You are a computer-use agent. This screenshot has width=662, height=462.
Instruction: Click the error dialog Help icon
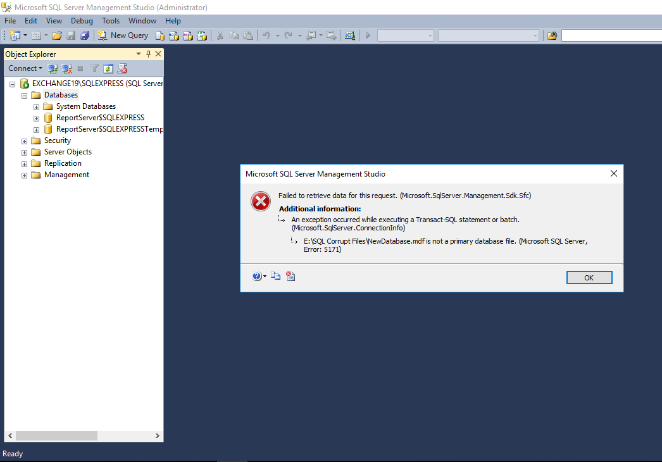(x=257, y=276)
